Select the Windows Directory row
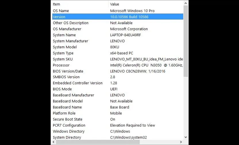The image size is (239, 145). coord(118,131)
